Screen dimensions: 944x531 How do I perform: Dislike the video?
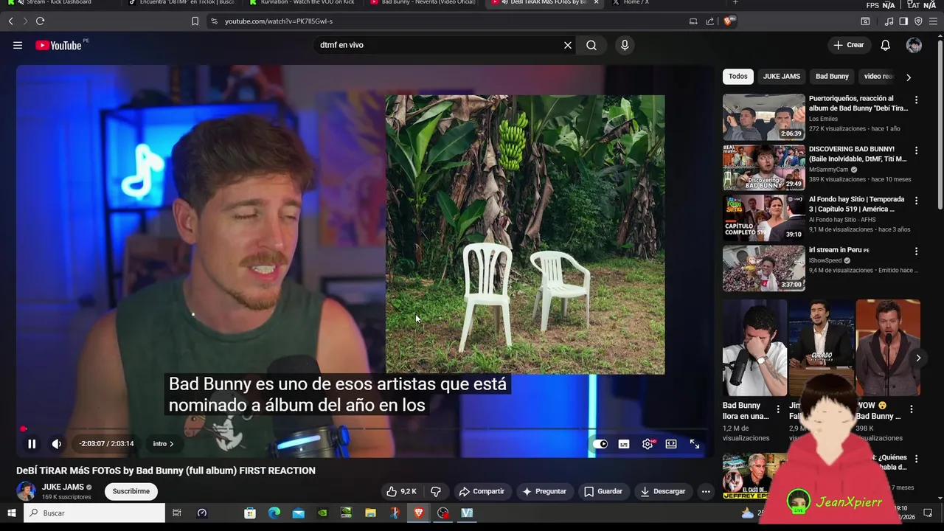436,491
